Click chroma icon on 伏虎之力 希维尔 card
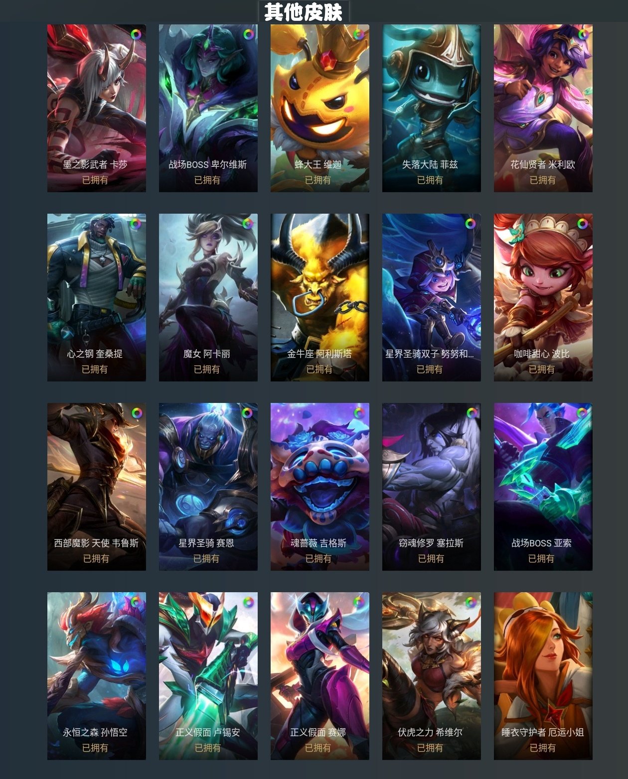Screen dimensions: 628x779 coord(471,602)
